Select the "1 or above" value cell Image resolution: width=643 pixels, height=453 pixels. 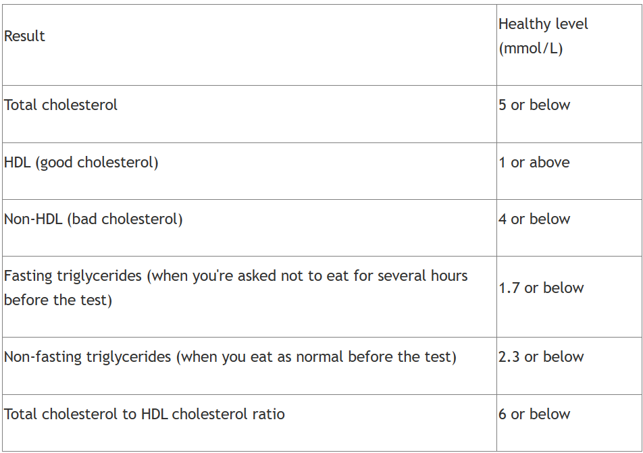pyautogui.click(x=569, y=171)
